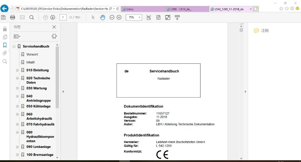Image resolution: width=301 pixels, height=162 pixels.
Task: Open address bar search dropdown arrow
Action: (x=114, y=9)
